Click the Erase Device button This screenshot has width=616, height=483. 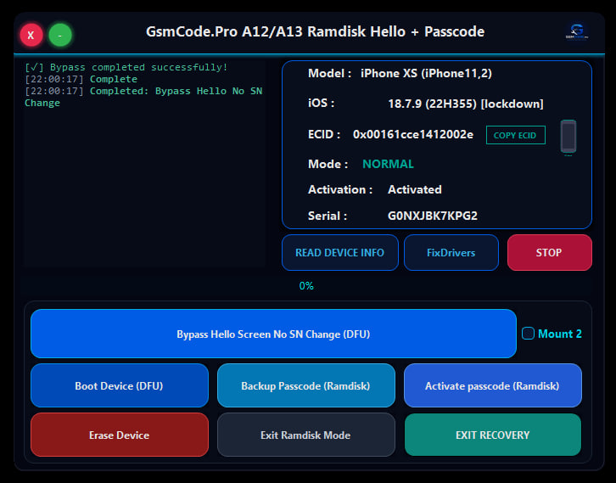tap(120, 435)
